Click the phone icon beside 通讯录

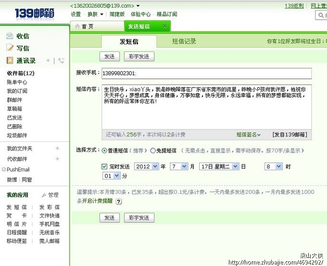point(61,61)
